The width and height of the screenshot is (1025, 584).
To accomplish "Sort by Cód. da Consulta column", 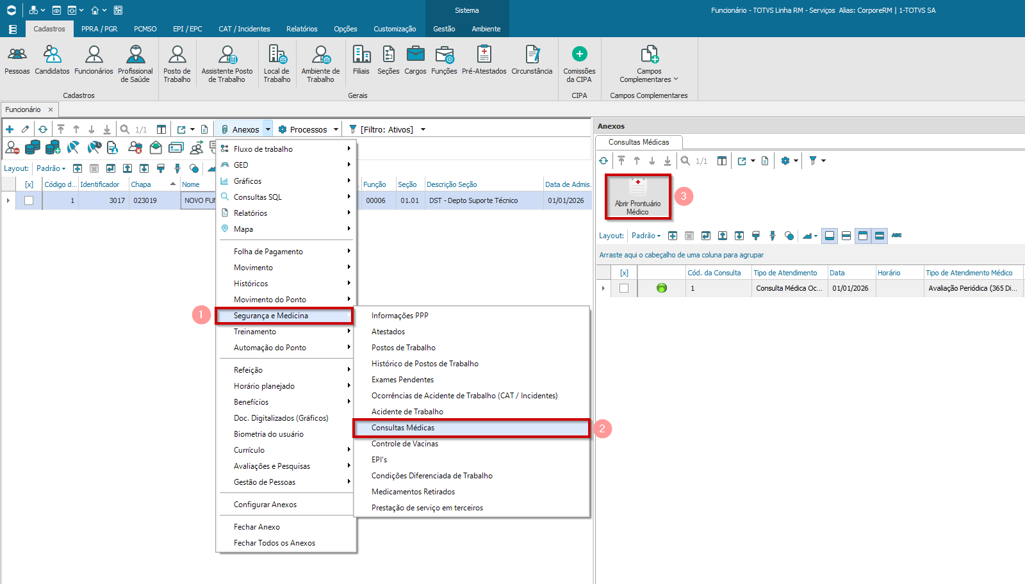I will tap(718, 273).
